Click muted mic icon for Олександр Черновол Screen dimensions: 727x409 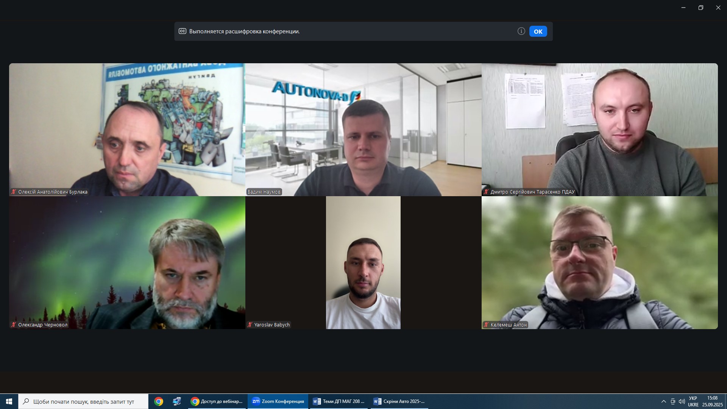click(14, 325)
